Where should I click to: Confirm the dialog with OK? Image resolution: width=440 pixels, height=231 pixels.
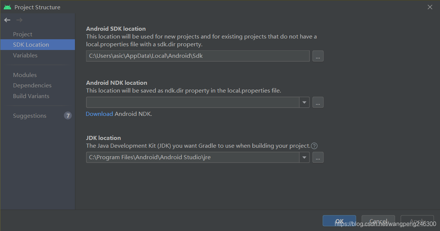click(339, 221)
